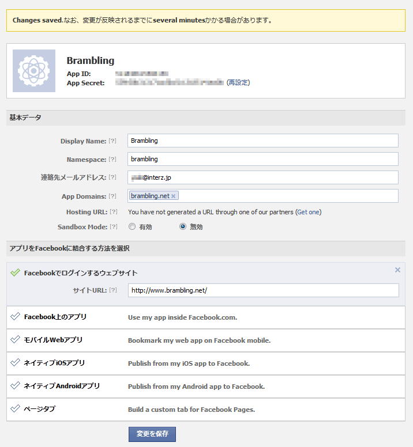Click into the サイトURL input field
Image resolution: width=413 pixels, height=447 pixels.
click(x=264, y=290)
